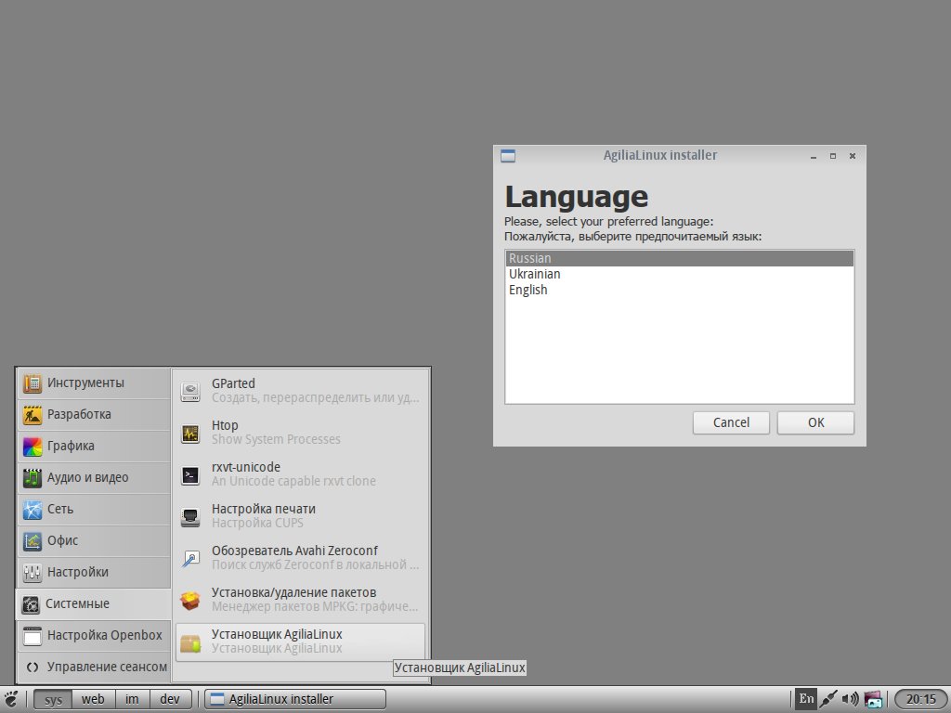Select the Системные menu category
The width and height of the screenshot is (951, 713).
94,603
